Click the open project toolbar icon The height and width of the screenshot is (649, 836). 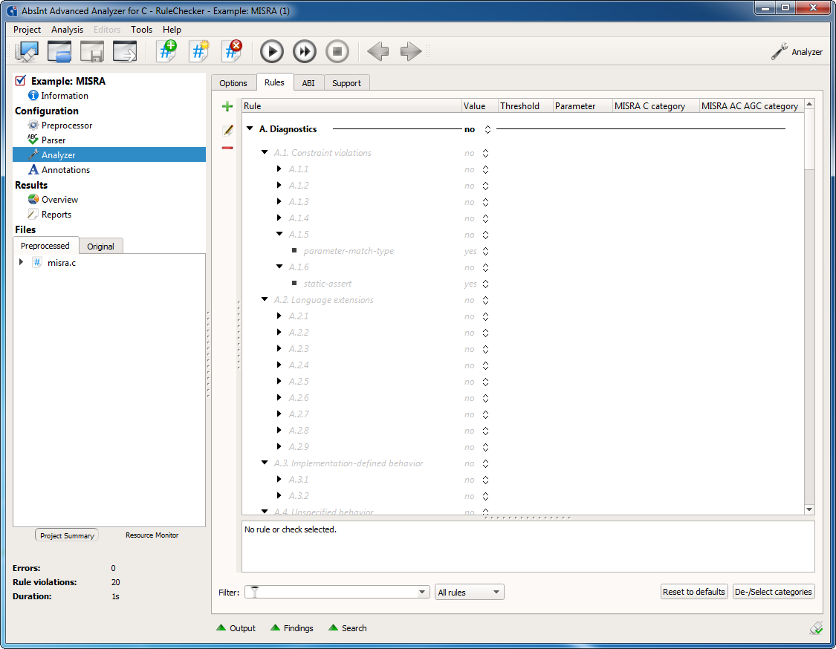(59, 52)
